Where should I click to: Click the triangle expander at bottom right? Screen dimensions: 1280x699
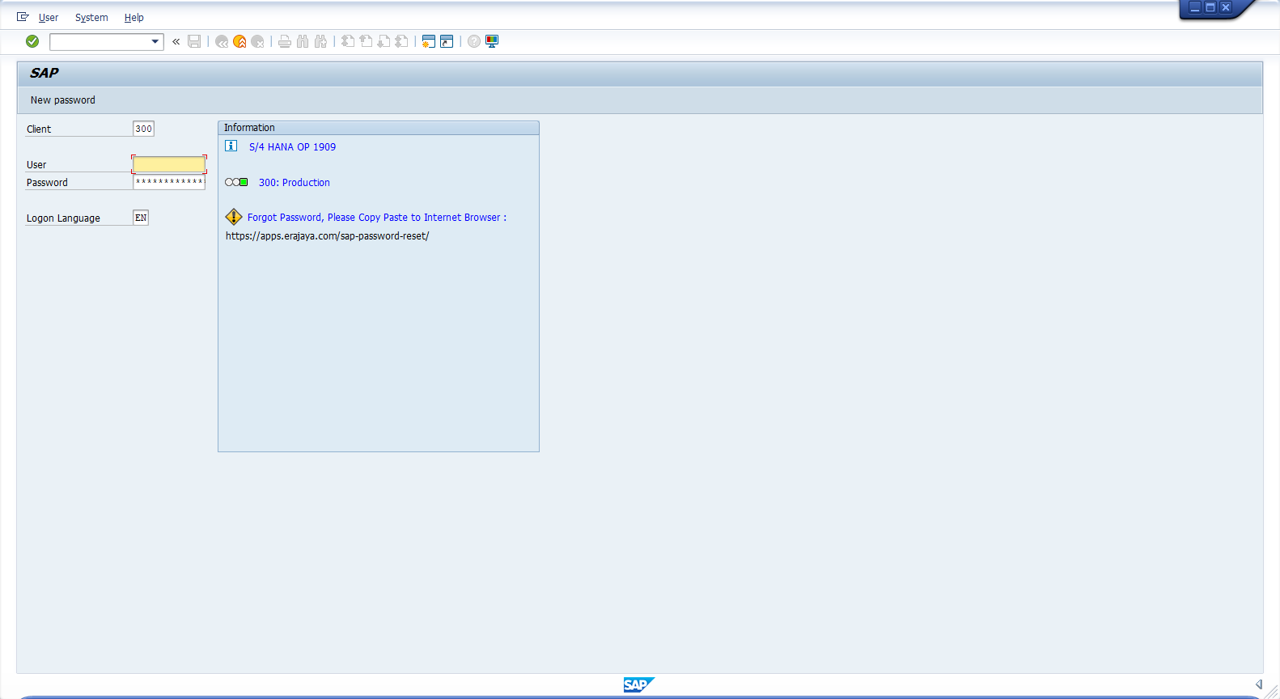1259,684
